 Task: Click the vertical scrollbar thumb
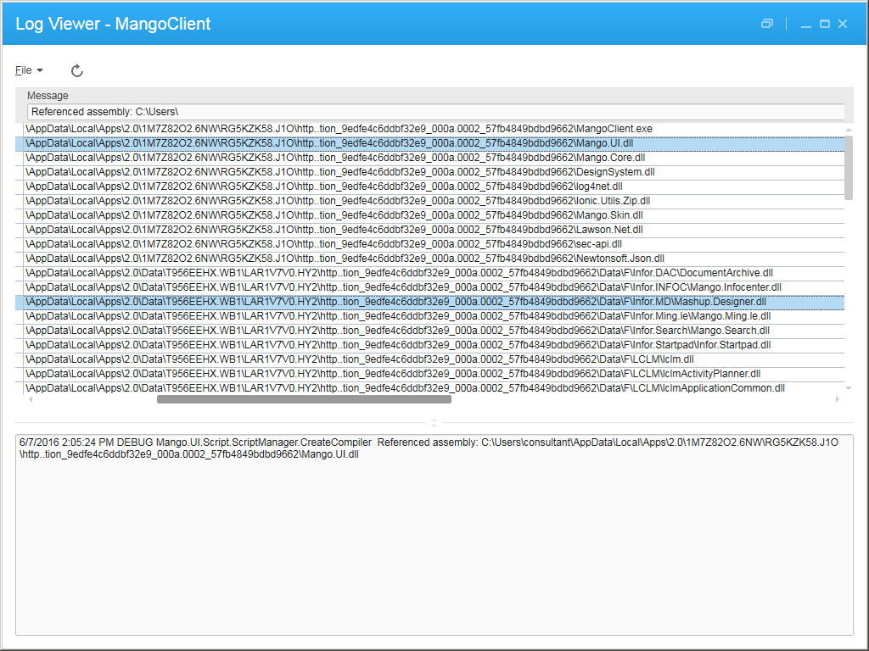coord(849,166)
